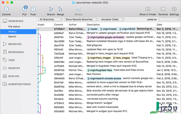The width and height of the screenshot is (181, 114).
Task: Create a new branch with Branch icon
Action: [x=51, y=9]
